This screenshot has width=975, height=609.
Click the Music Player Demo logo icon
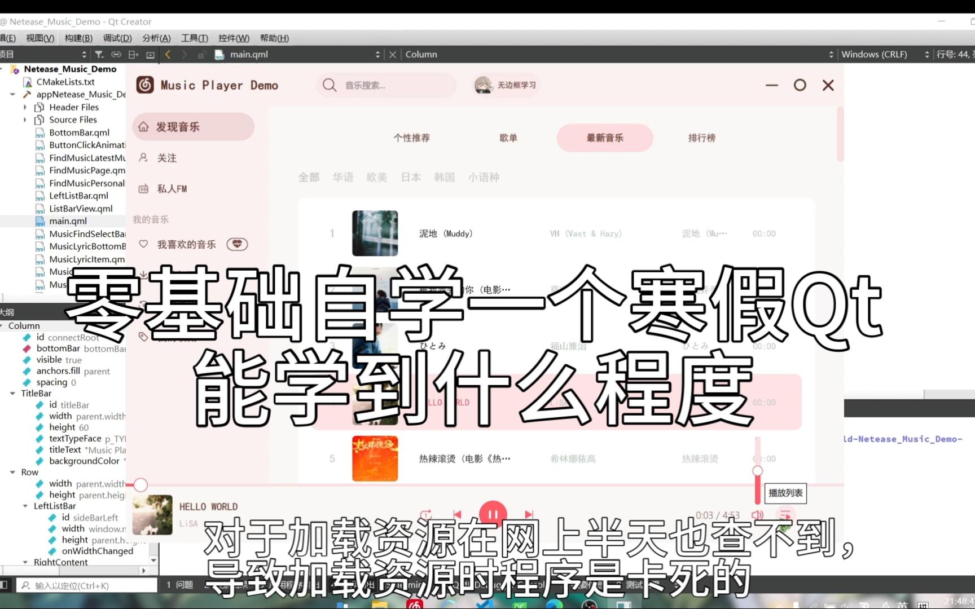[x=145, y=85]
